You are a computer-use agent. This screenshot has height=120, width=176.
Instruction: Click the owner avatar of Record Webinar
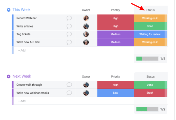tap(86, 18)
